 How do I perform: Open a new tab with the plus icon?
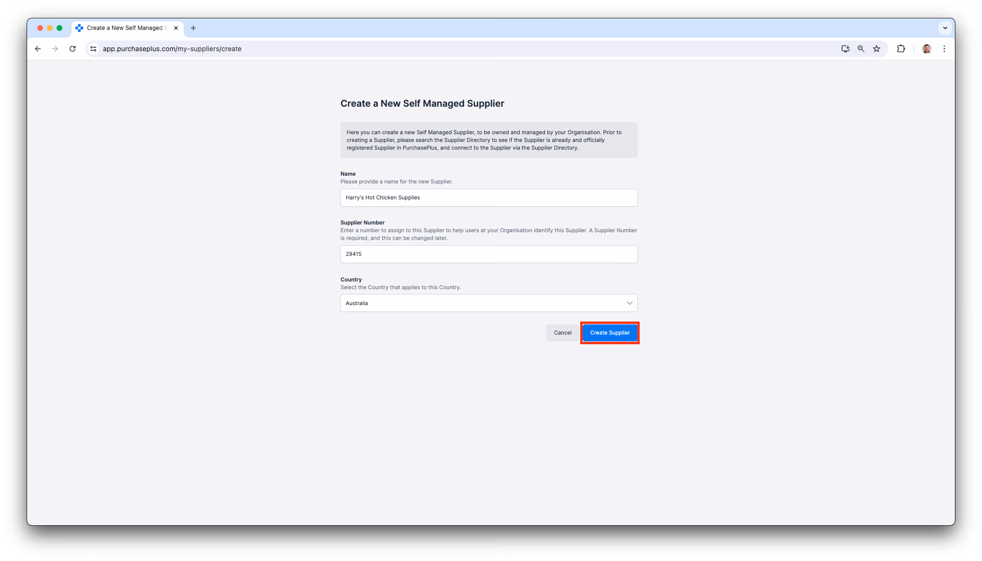tap(193, 28)
